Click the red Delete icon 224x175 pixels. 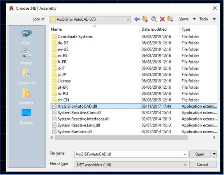(x=162, y=19)
